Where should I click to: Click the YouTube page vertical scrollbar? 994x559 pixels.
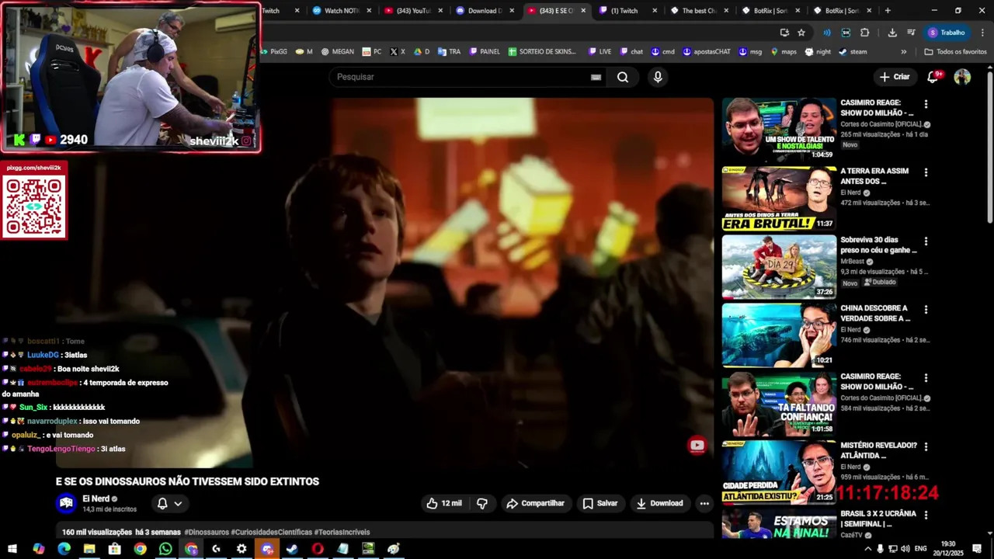click(x=989, y=148)
